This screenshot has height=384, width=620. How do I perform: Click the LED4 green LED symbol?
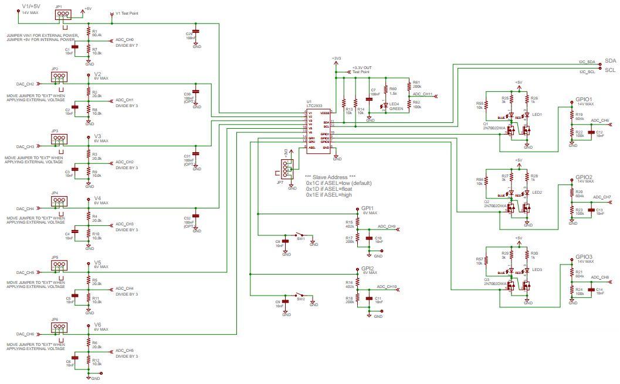tap(385, 105)
